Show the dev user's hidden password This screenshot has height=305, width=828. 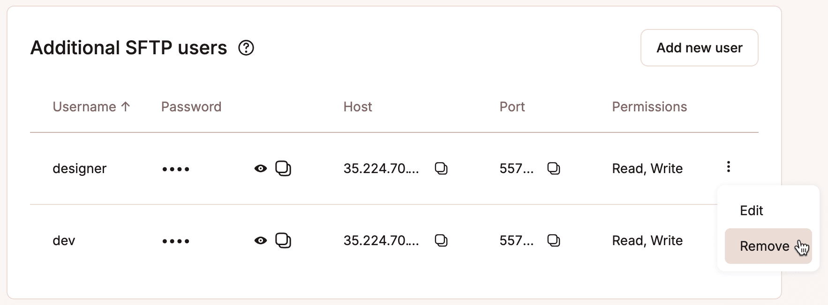point(261,240)
